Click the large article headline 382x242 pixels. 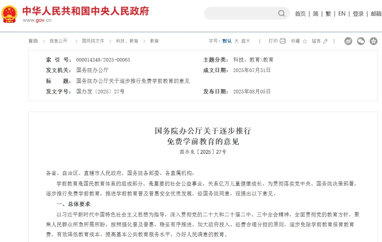203,136
